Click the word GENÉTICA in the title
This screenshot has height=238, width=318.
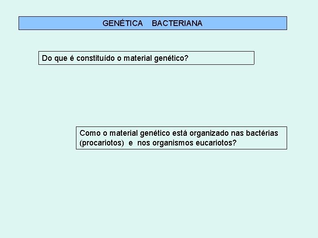(122, 23)
